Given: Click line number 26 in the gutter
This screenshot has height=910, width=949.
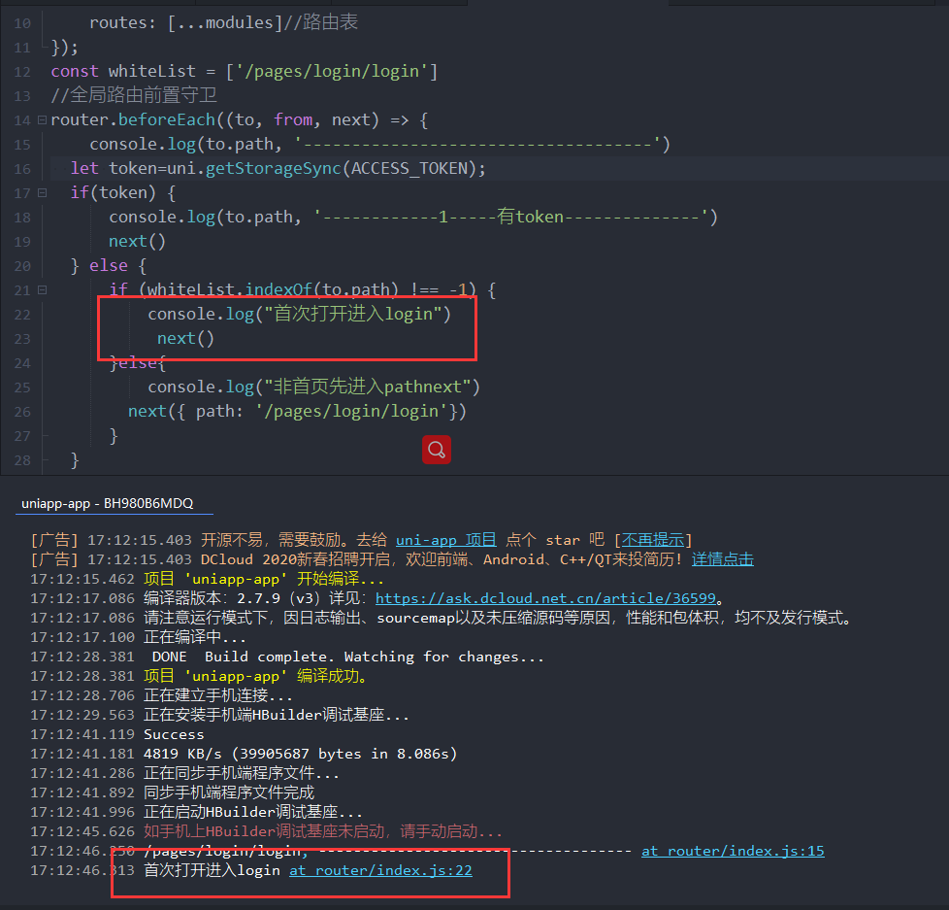Looking at the screenshot, I should 21,412.
